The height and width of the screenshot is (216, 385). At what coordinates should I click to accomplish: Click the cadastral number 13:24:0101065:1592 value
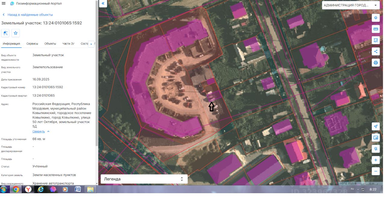coord(48,87)
